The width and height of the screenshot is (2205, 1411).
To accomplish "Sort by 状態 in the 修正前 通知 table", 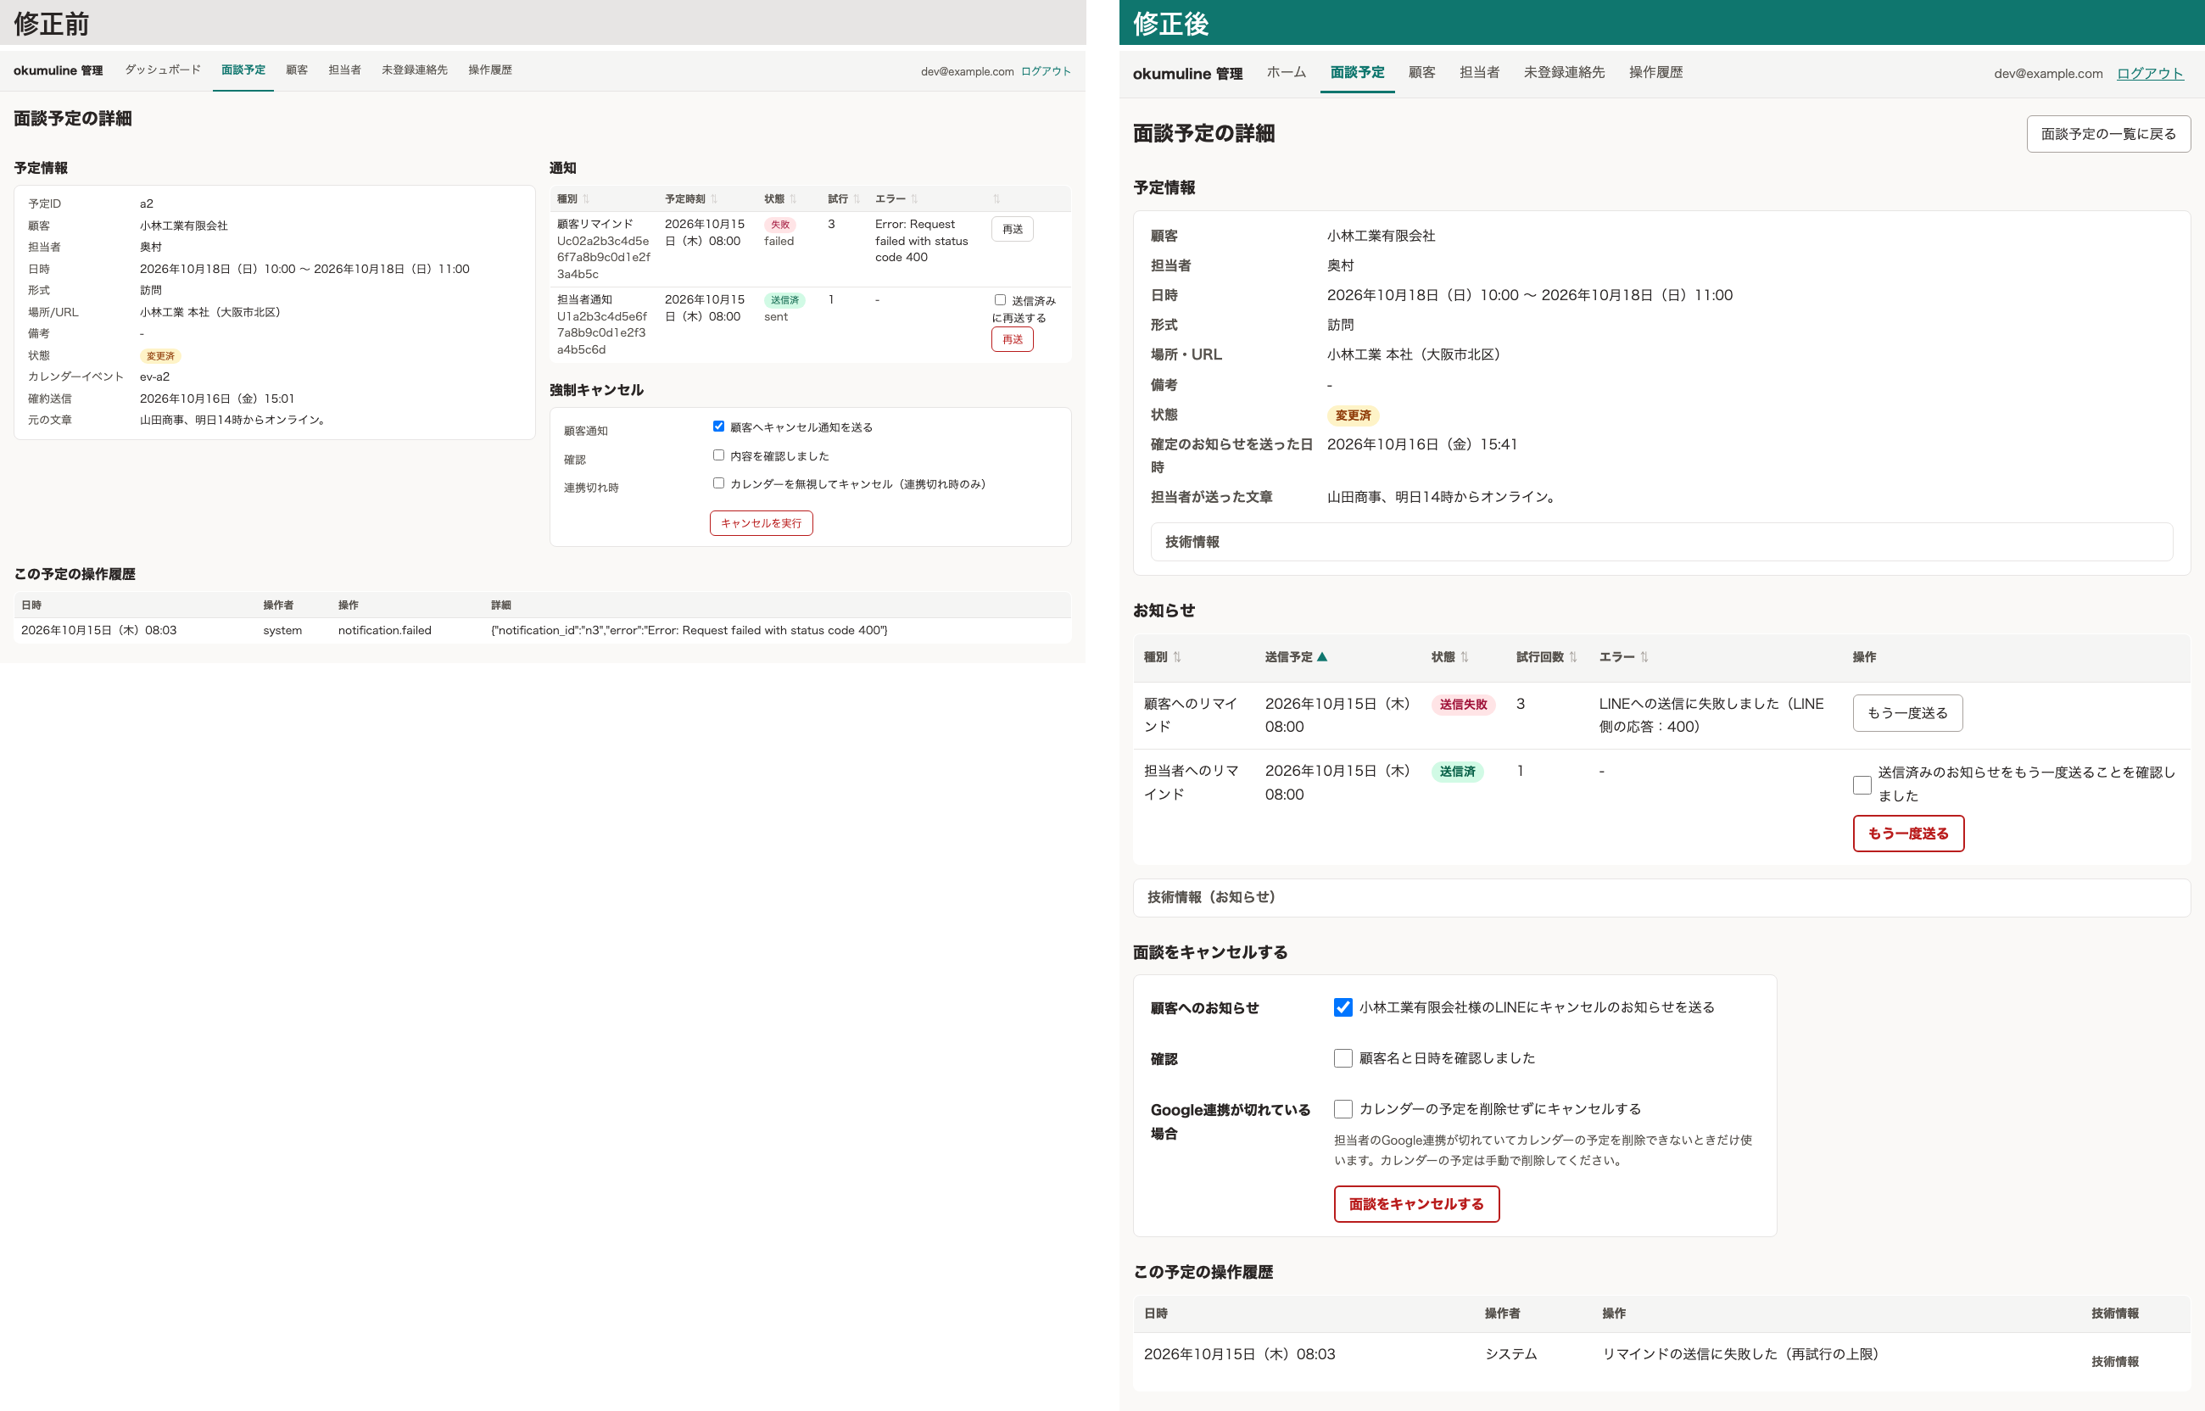I will point(780,198).
